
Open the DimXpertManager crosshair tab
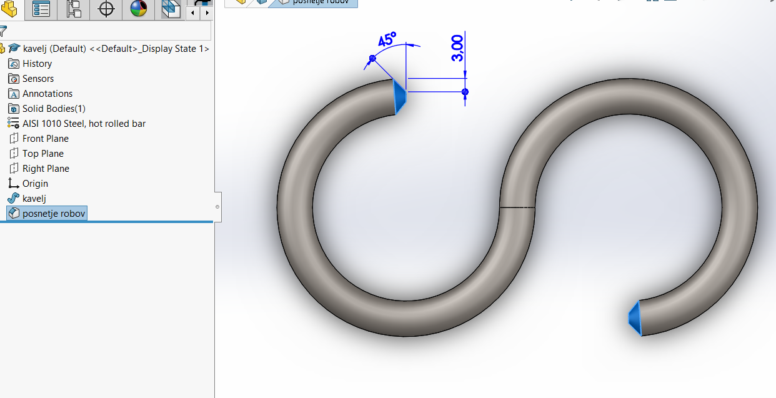[x=106, y=9]
